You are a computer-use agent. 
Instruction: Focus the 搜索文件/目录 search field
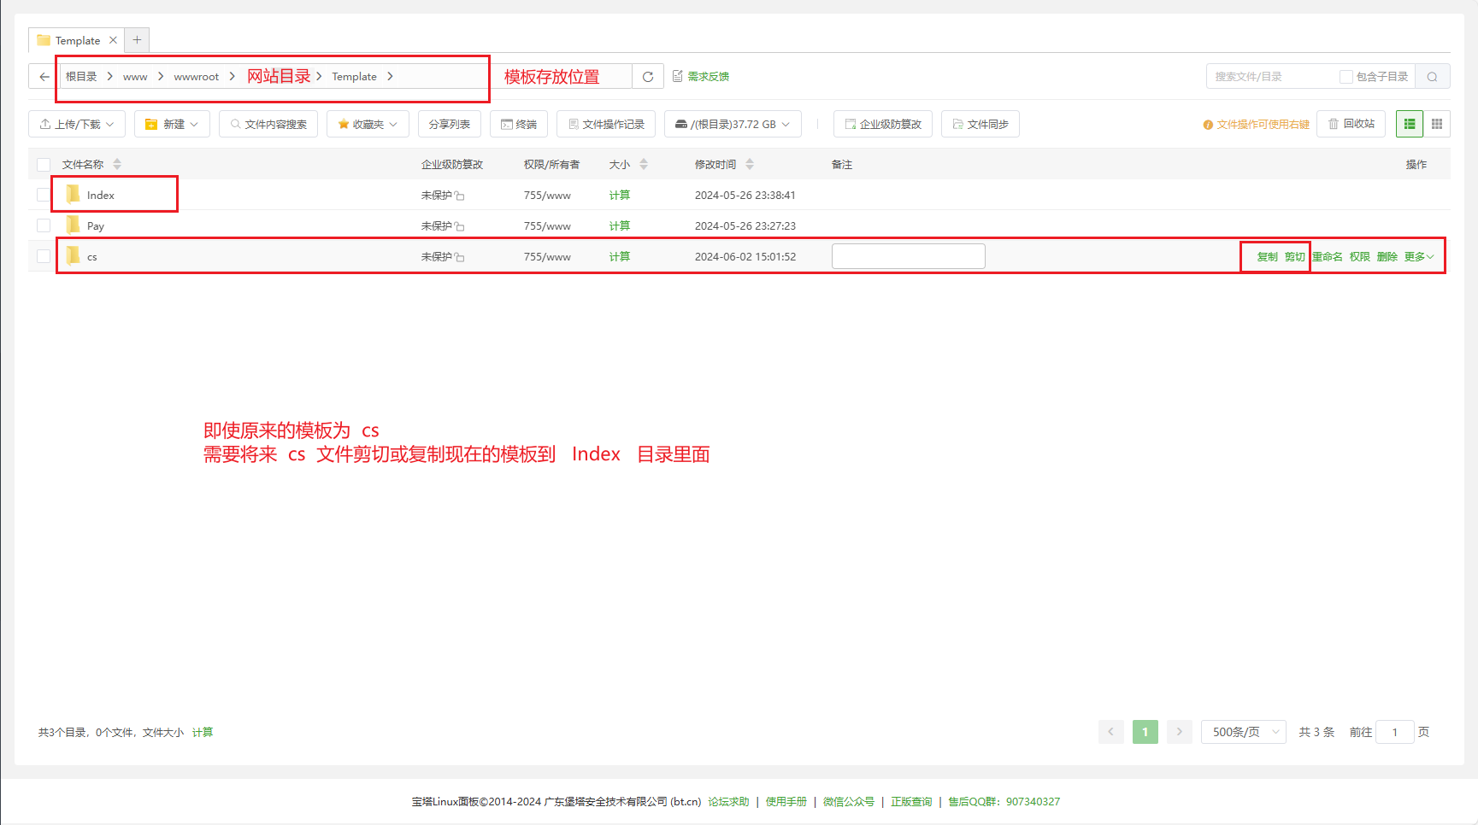(x=1274, y=77)
